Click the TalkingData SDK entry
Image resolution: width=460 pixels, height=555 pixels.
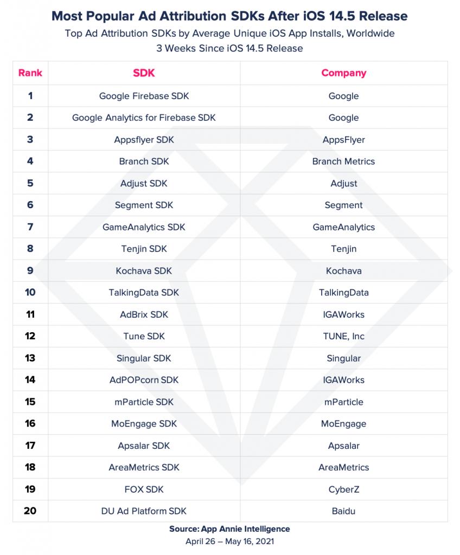[x=144, y=292]
